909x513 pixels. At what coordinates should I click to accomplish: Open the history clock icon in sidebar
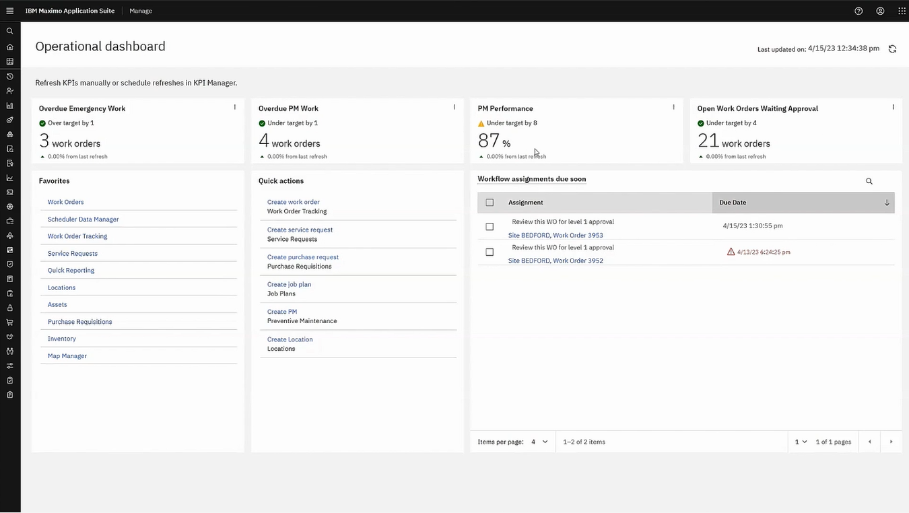(9, 77)
